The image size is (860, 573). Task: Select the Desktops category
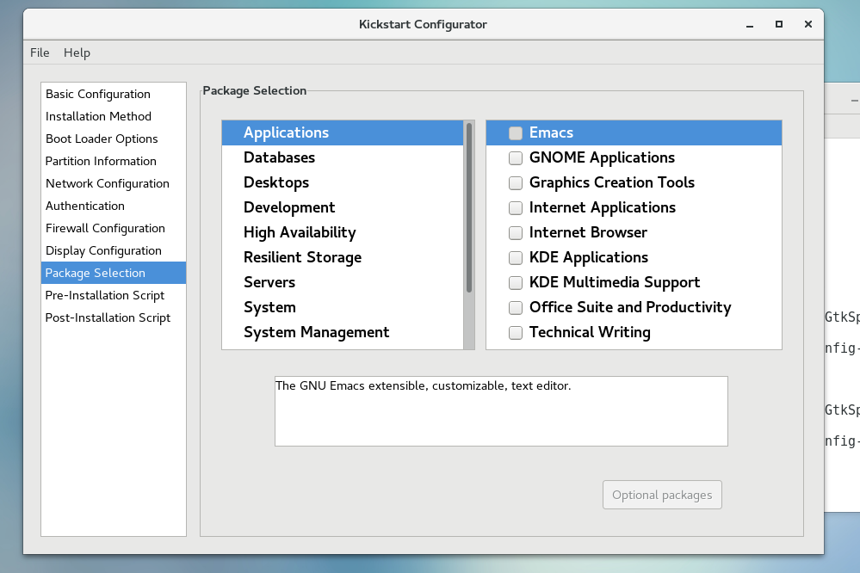pos(343,182)
